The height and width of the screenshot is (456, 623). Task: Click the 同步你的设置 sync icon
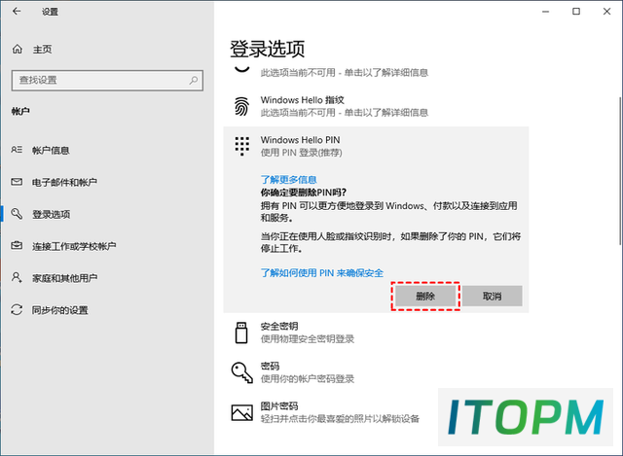pos(17,309)
